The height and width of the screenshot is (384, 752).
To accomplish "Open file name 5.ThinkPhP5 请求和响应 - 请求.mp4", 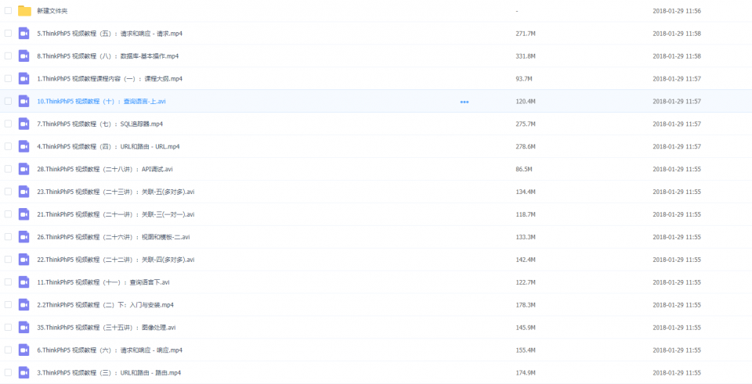I will point(110,34).
